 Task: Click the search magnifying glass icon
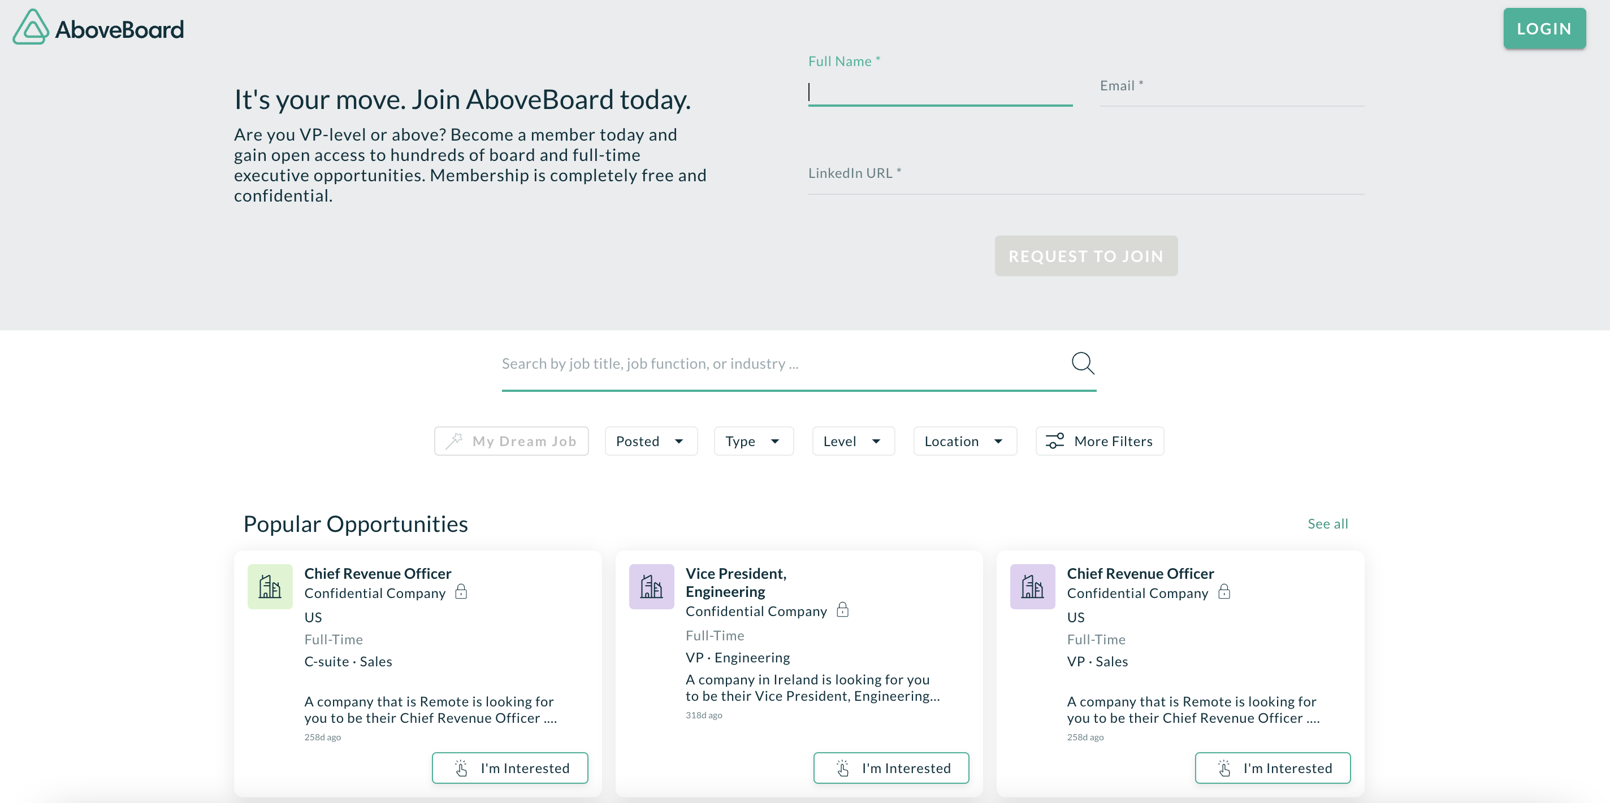pyautogui.click(x=1083, y=363)
